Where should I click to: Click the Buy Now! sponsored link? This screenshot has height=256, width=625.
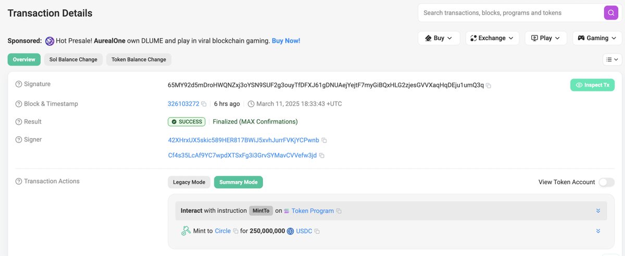coord(286,41)
